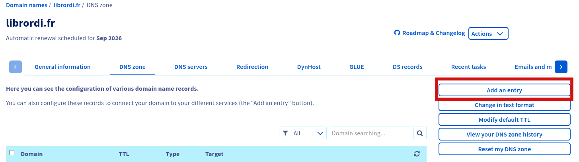Click the Domain names breadcrumb link
Viewport: 579px width, 162px height.
(x=27, y=6)
